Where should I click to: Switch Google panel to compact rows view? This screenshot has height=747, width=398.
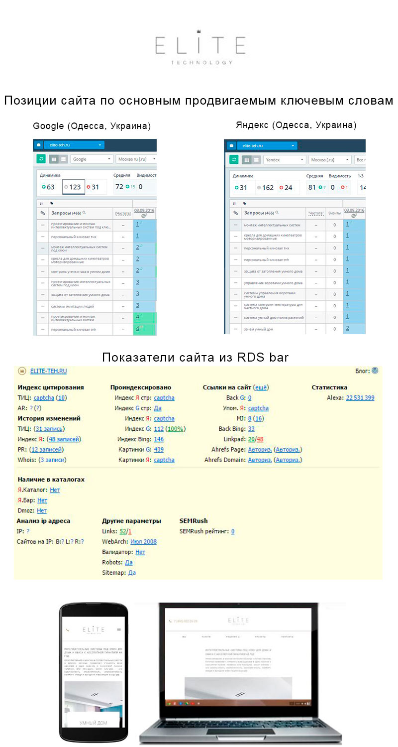click(x=63, y=159)
